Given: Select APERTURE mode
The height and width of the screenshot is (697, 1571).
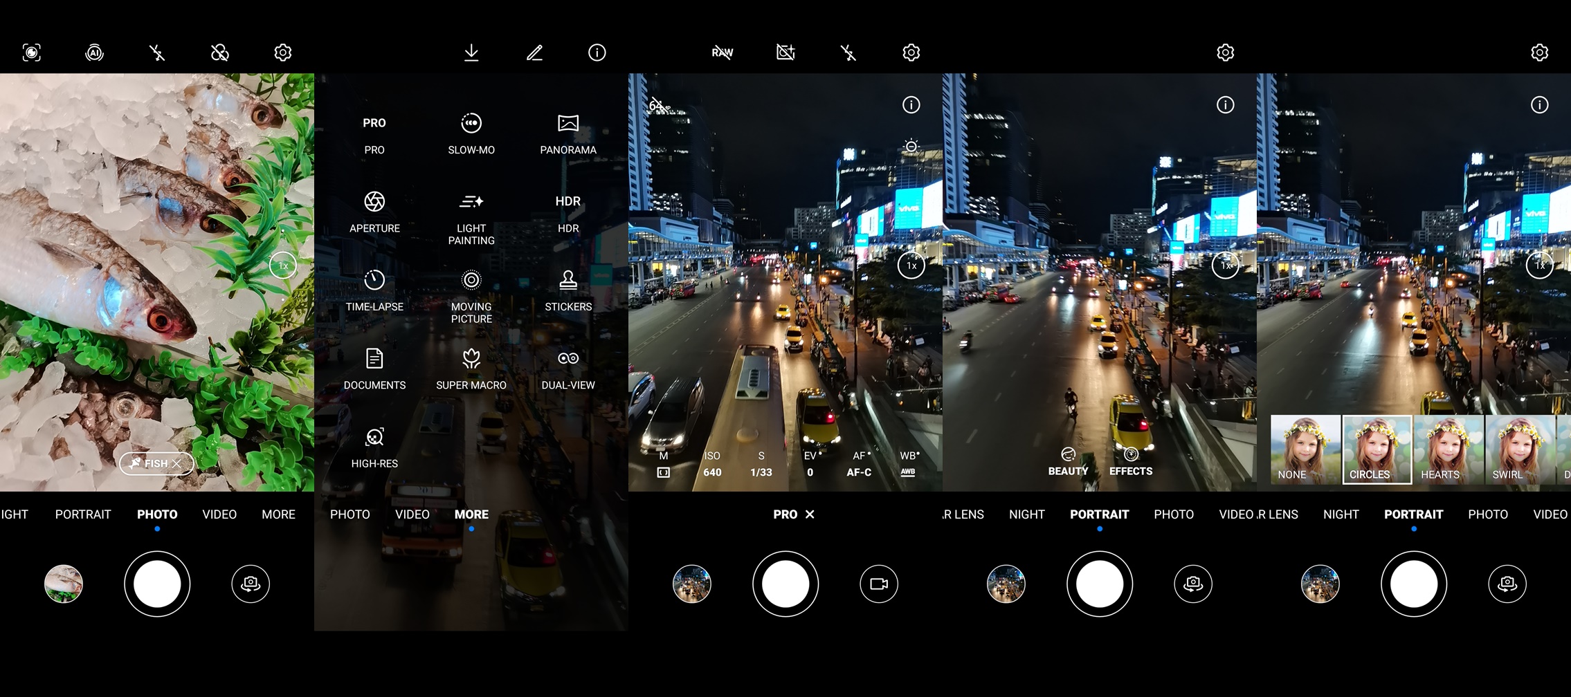Looking at the screenshot, I should [x=374, y=213].
